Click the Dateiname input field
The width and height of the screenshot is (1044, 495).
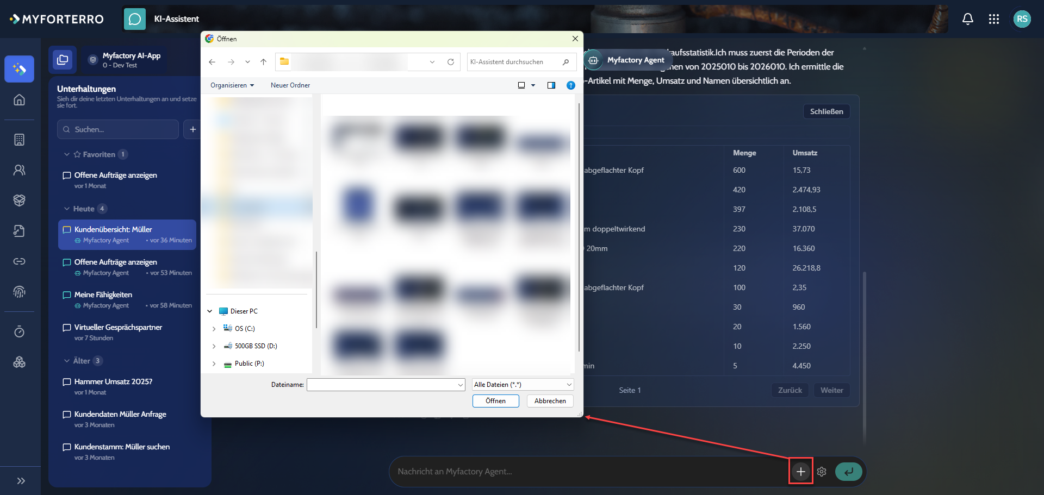point(386,385)
